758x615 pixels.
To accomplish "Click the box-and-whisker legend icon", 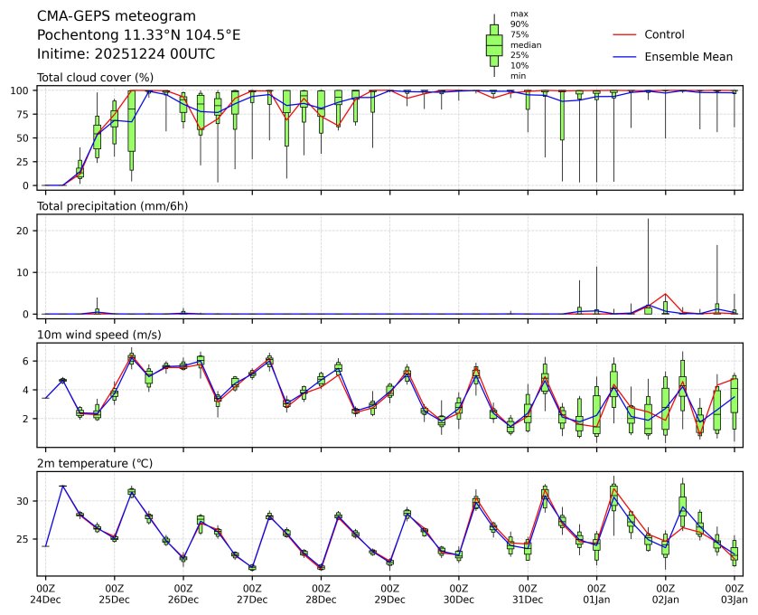I will tap(494, 45).
